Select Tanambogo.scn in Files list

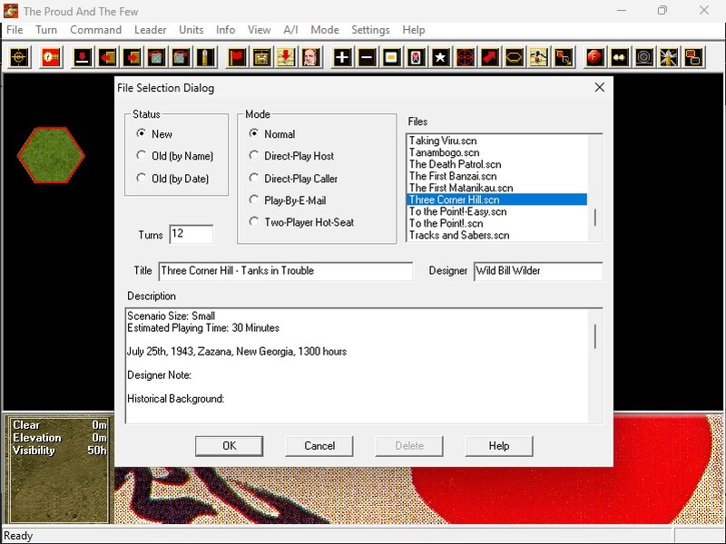(x=496, y=152)
